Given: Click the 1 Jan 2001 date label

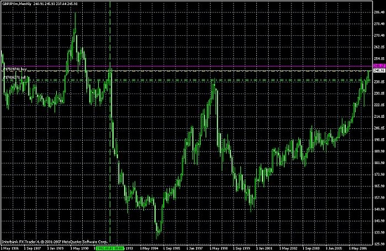Looking at the screenshot, I should (x=264, y=249).
